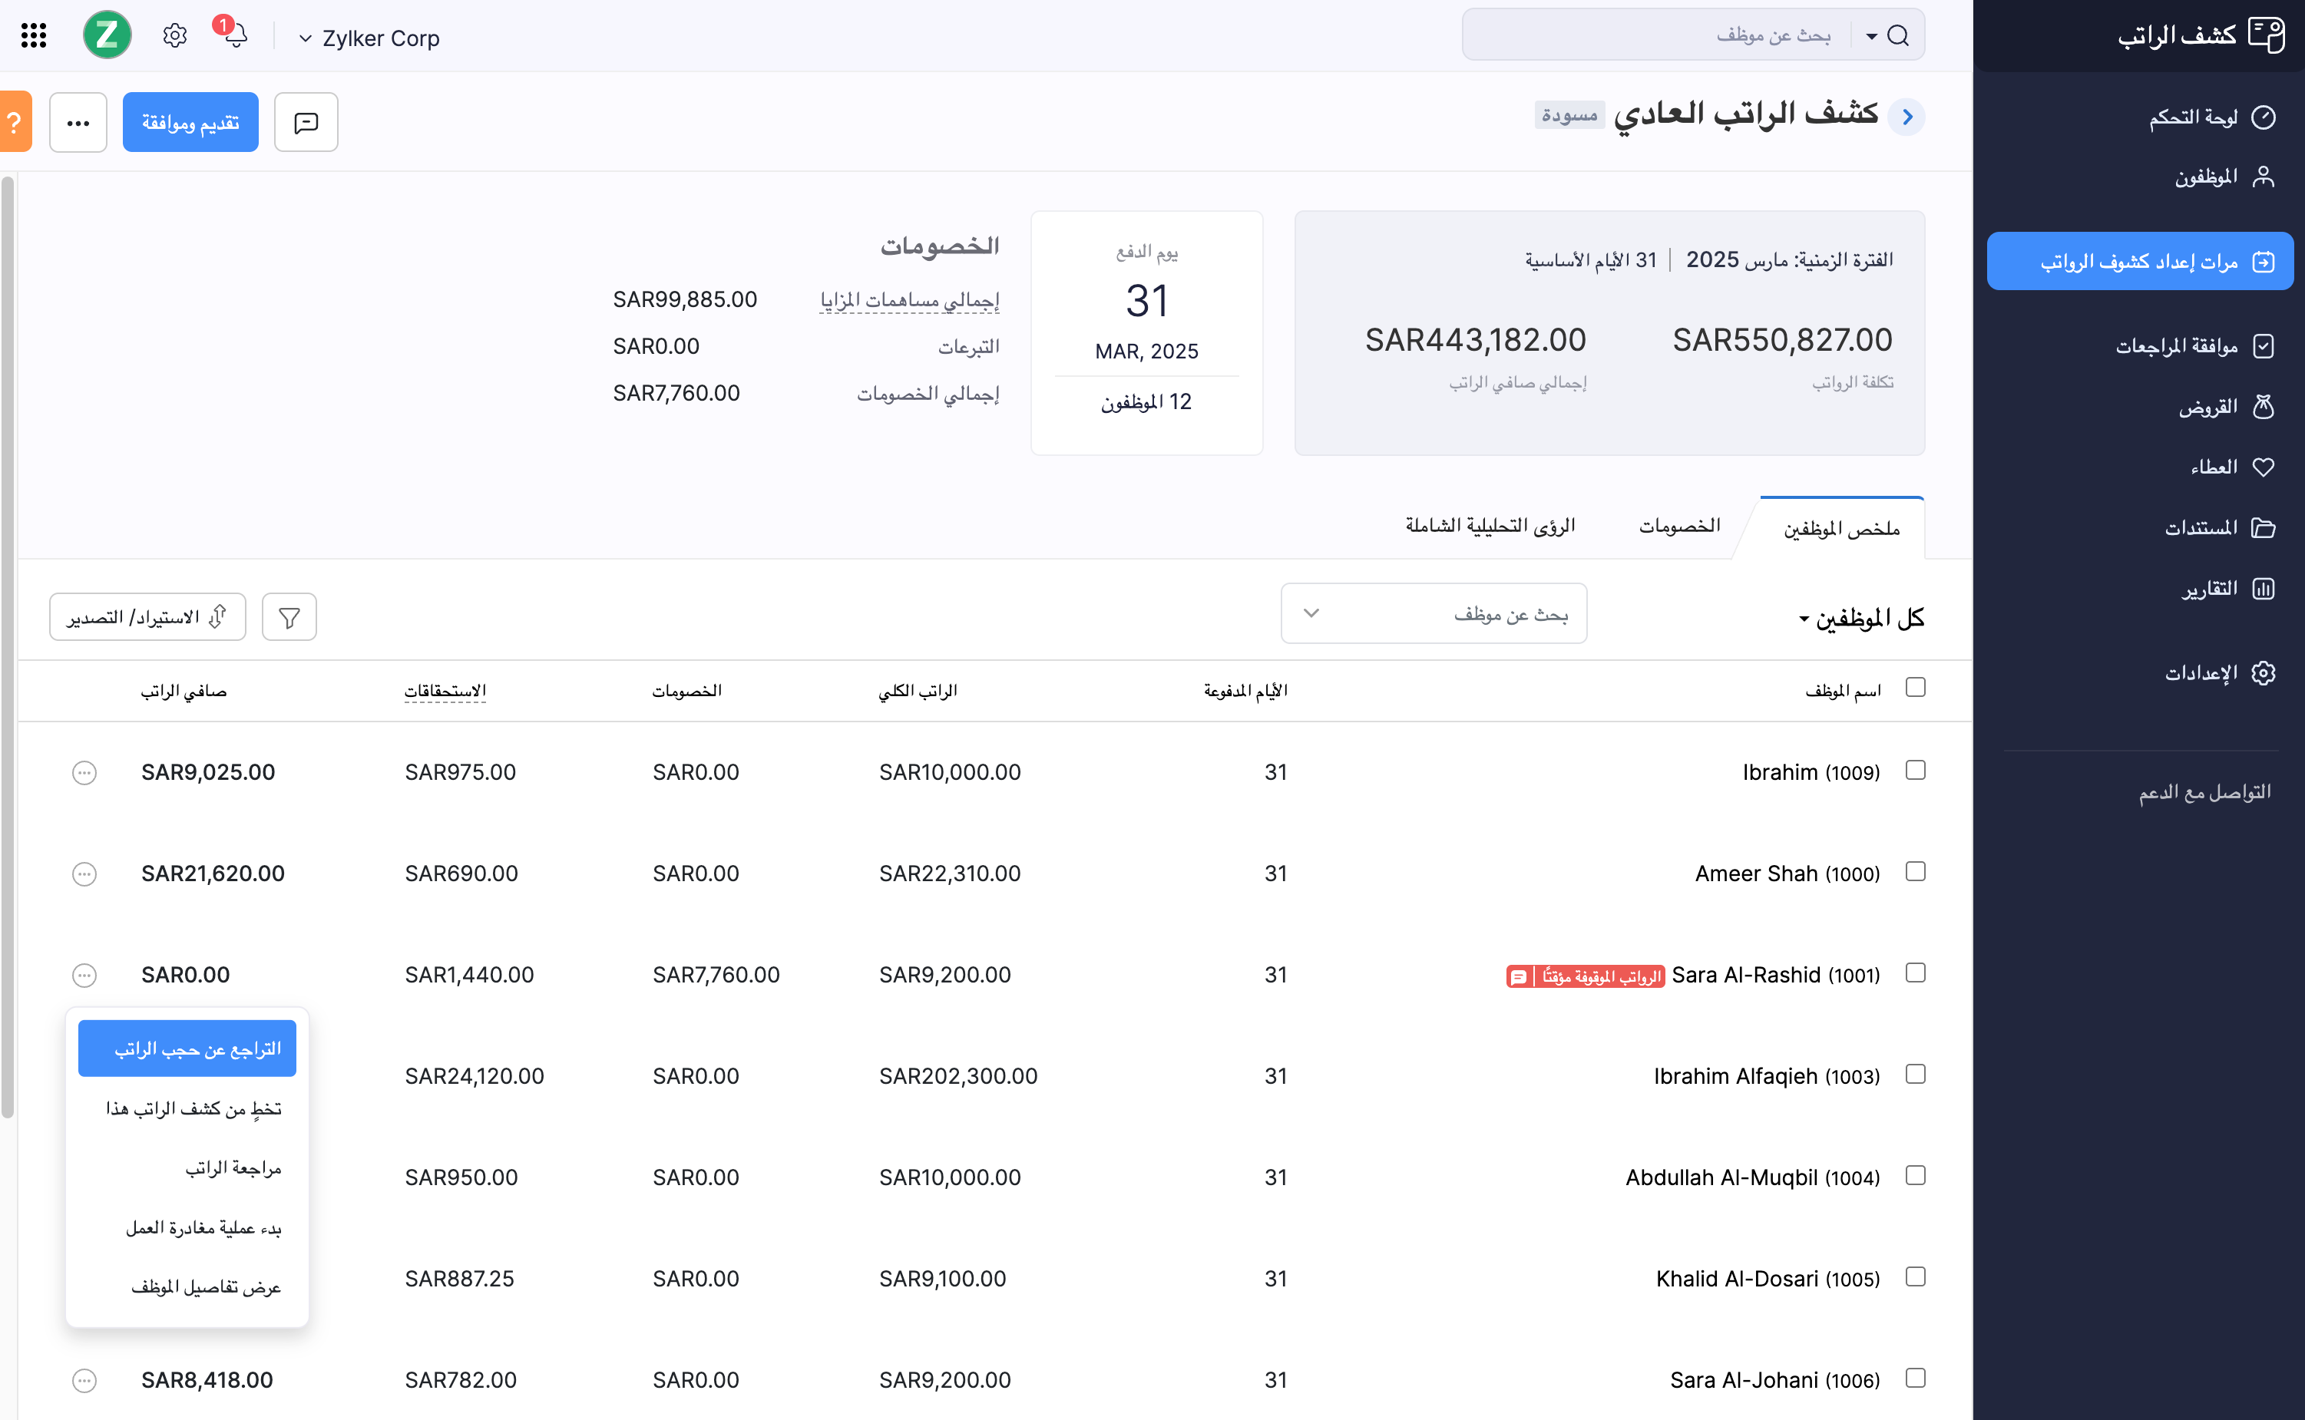Expand the employee search dropdown chevron
The image size is (2305, 1420).
[1312, 613]
